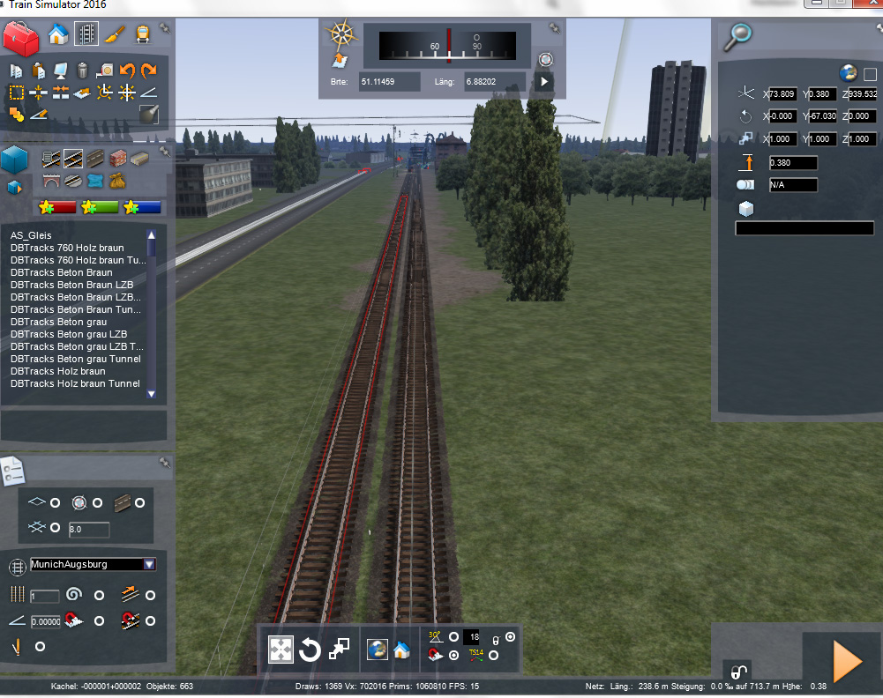This screenshot has height=698, width=883.
Task: Select AS_Gleis from the asset list
Action: (31, 235)
